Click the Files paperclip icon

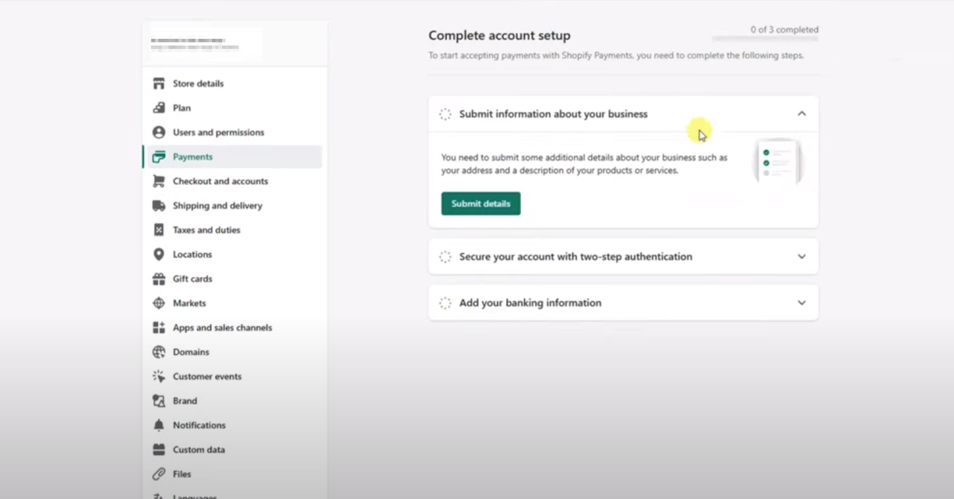pos(159,475)
